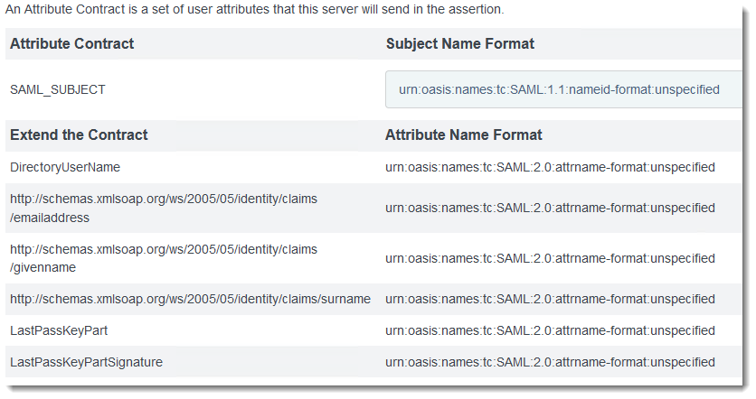This screenshot has width=756, height=399.
Task: Open the Subject Name Format field for SAML_SUBJECT
Action: click(x=563, y=89)
